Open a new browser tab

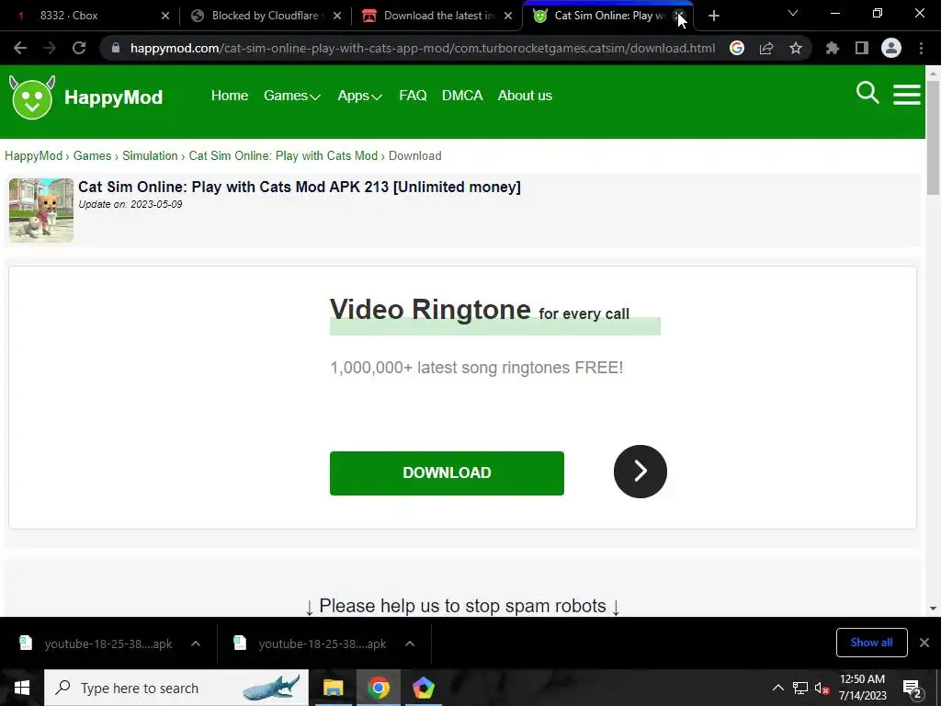pos(713,17)
